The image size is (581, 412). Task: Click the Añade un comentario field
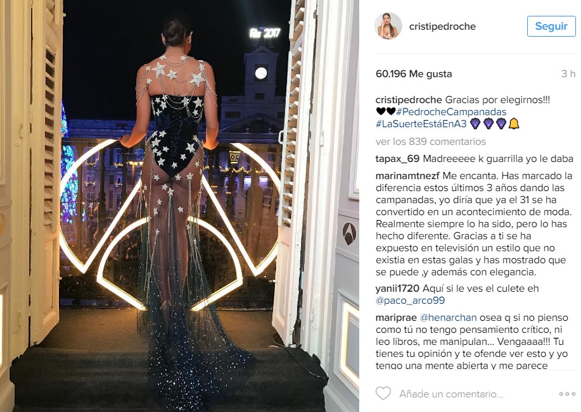click(x=451, y=394)
